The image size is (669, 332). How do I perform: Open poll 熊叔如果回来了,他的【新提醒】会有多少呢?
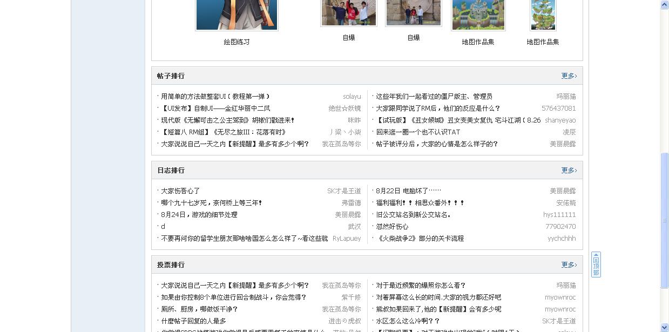[x=438, y=309]
